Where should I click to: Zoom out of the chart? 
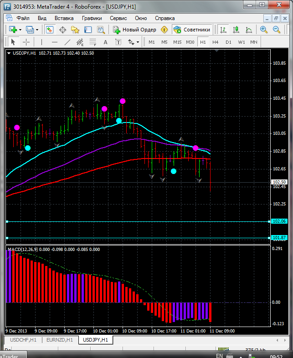click(276, 30)
